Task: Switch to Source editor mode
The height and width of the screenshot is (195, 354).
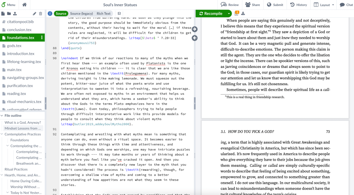Action: [x=61, y=14]
